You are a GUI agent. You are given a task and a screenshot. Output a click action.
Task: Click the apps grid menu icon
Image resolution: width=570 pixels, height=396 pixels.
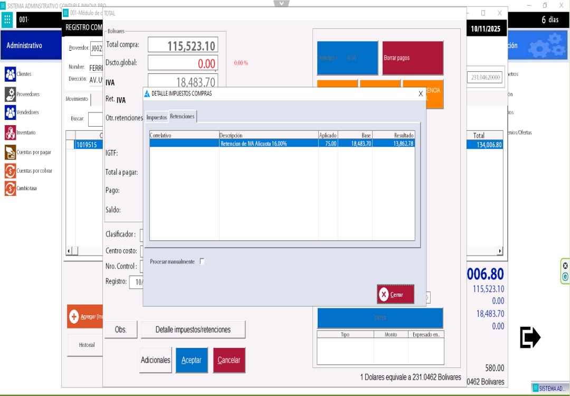tap(7, 20)
